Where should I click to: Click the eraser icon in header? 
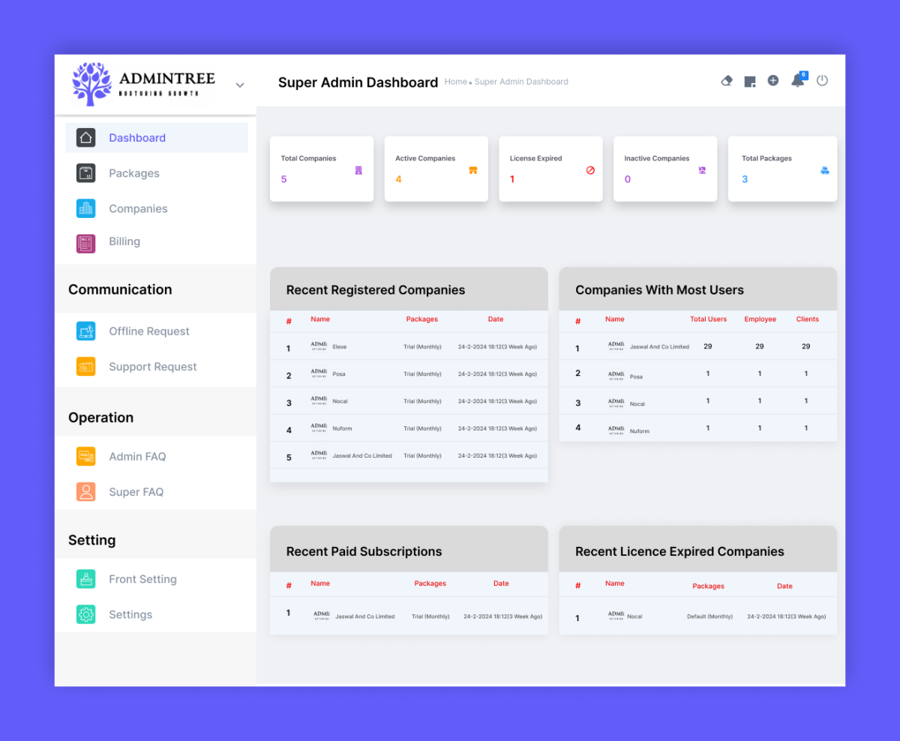coord(726,81)
